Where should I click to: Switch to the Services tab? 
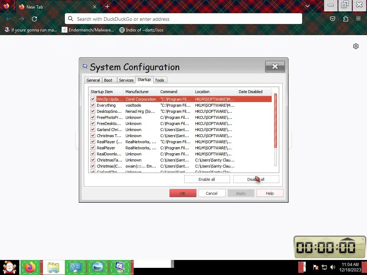pos(126,80)
